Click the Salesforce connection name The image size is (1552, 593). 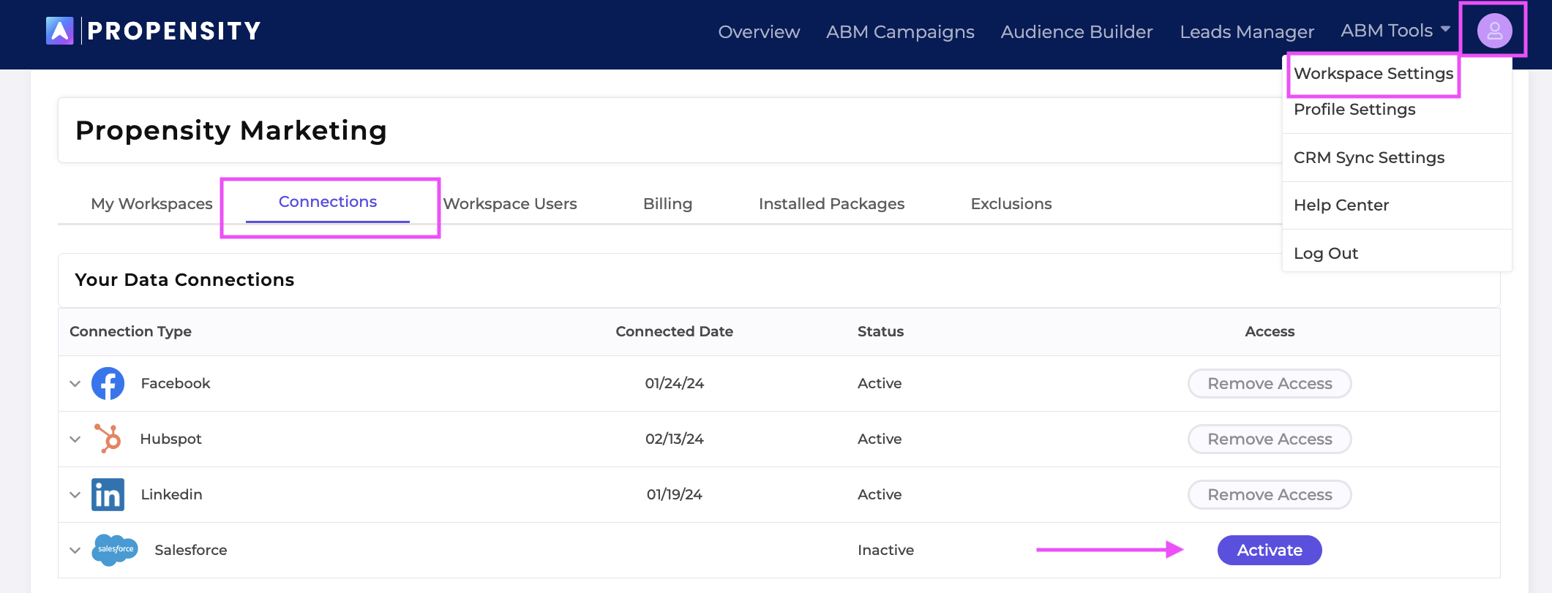coord(191,550)
